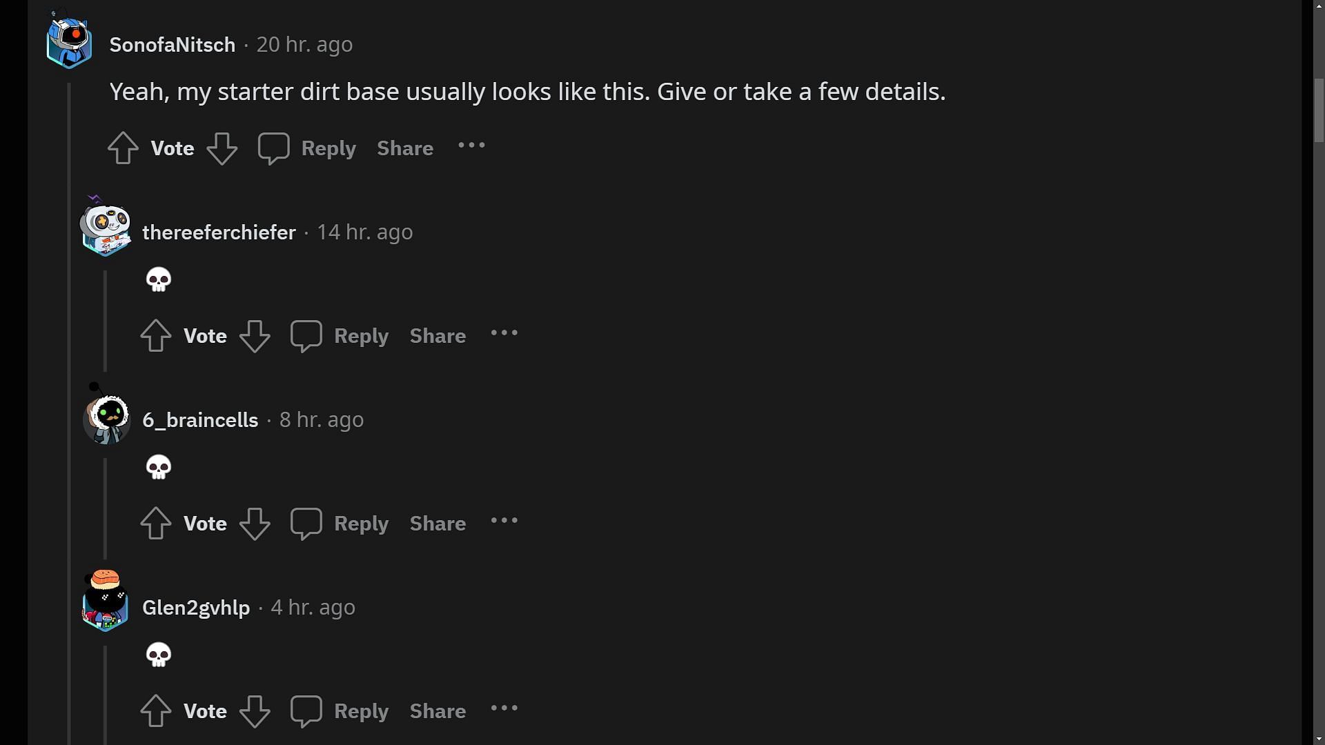
Task: Visit thereeferchiefer's user profile
Action: click(x=219, y=232)
